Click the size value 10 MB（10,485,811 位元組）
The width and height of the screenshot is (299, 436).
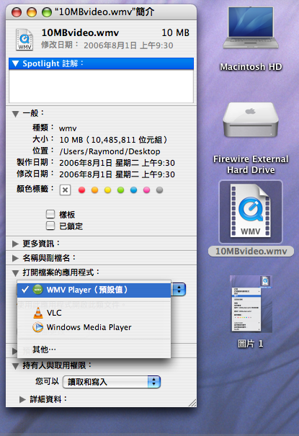[x=113, y=140]
